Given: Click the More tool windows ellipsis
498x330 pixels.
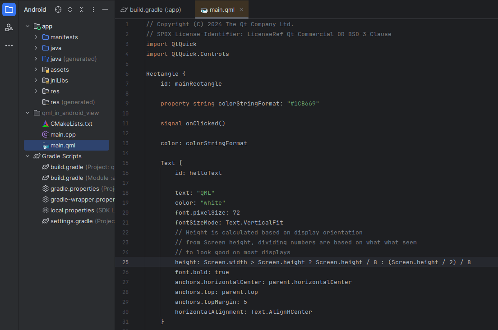Looking at the screenshot, I should click(9, 46).
